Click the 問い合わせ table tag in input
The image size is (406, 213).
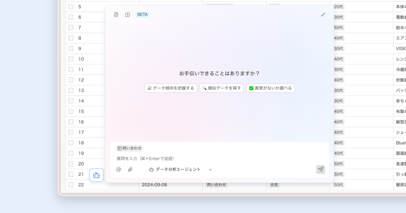click(x=130, y=148)
